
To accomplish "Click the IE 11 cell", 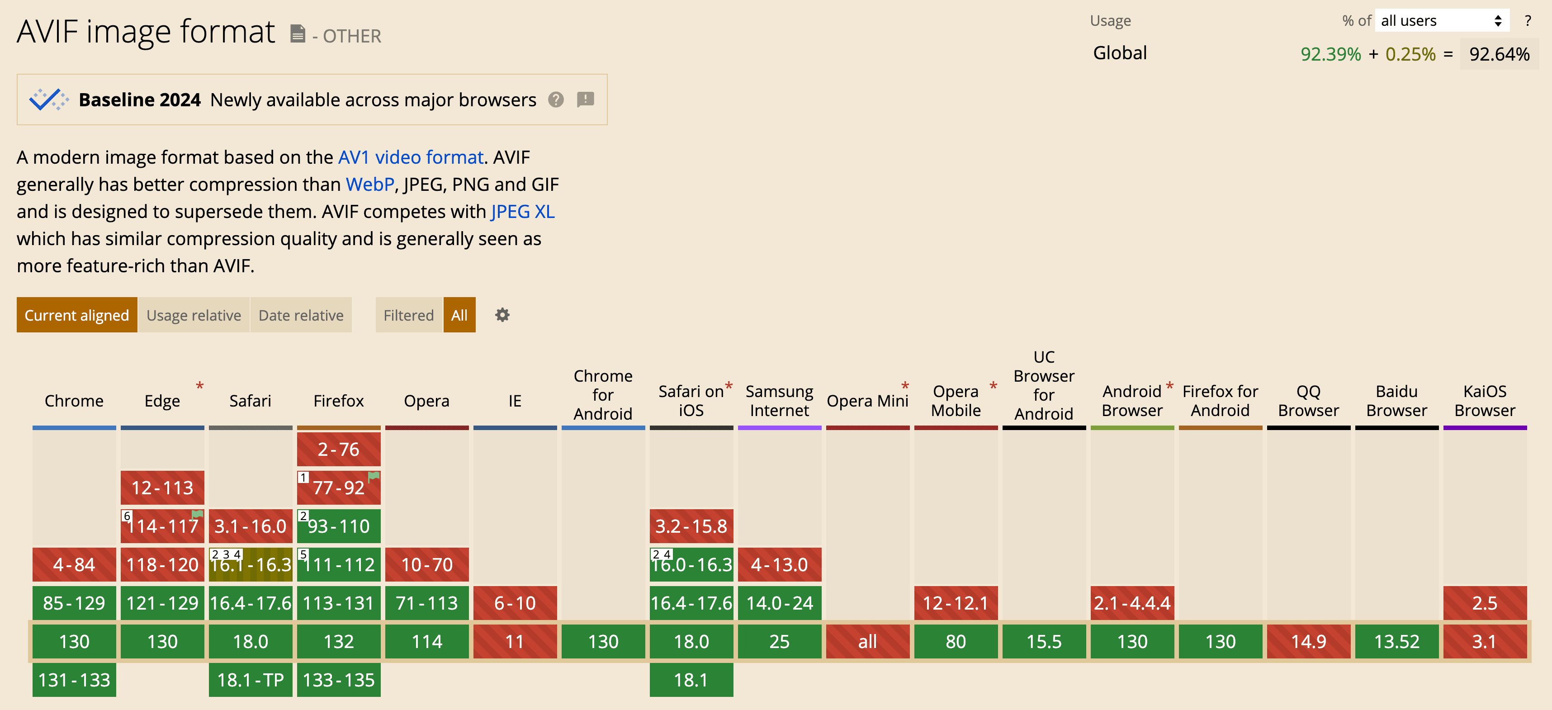I will tap(515, 641).
